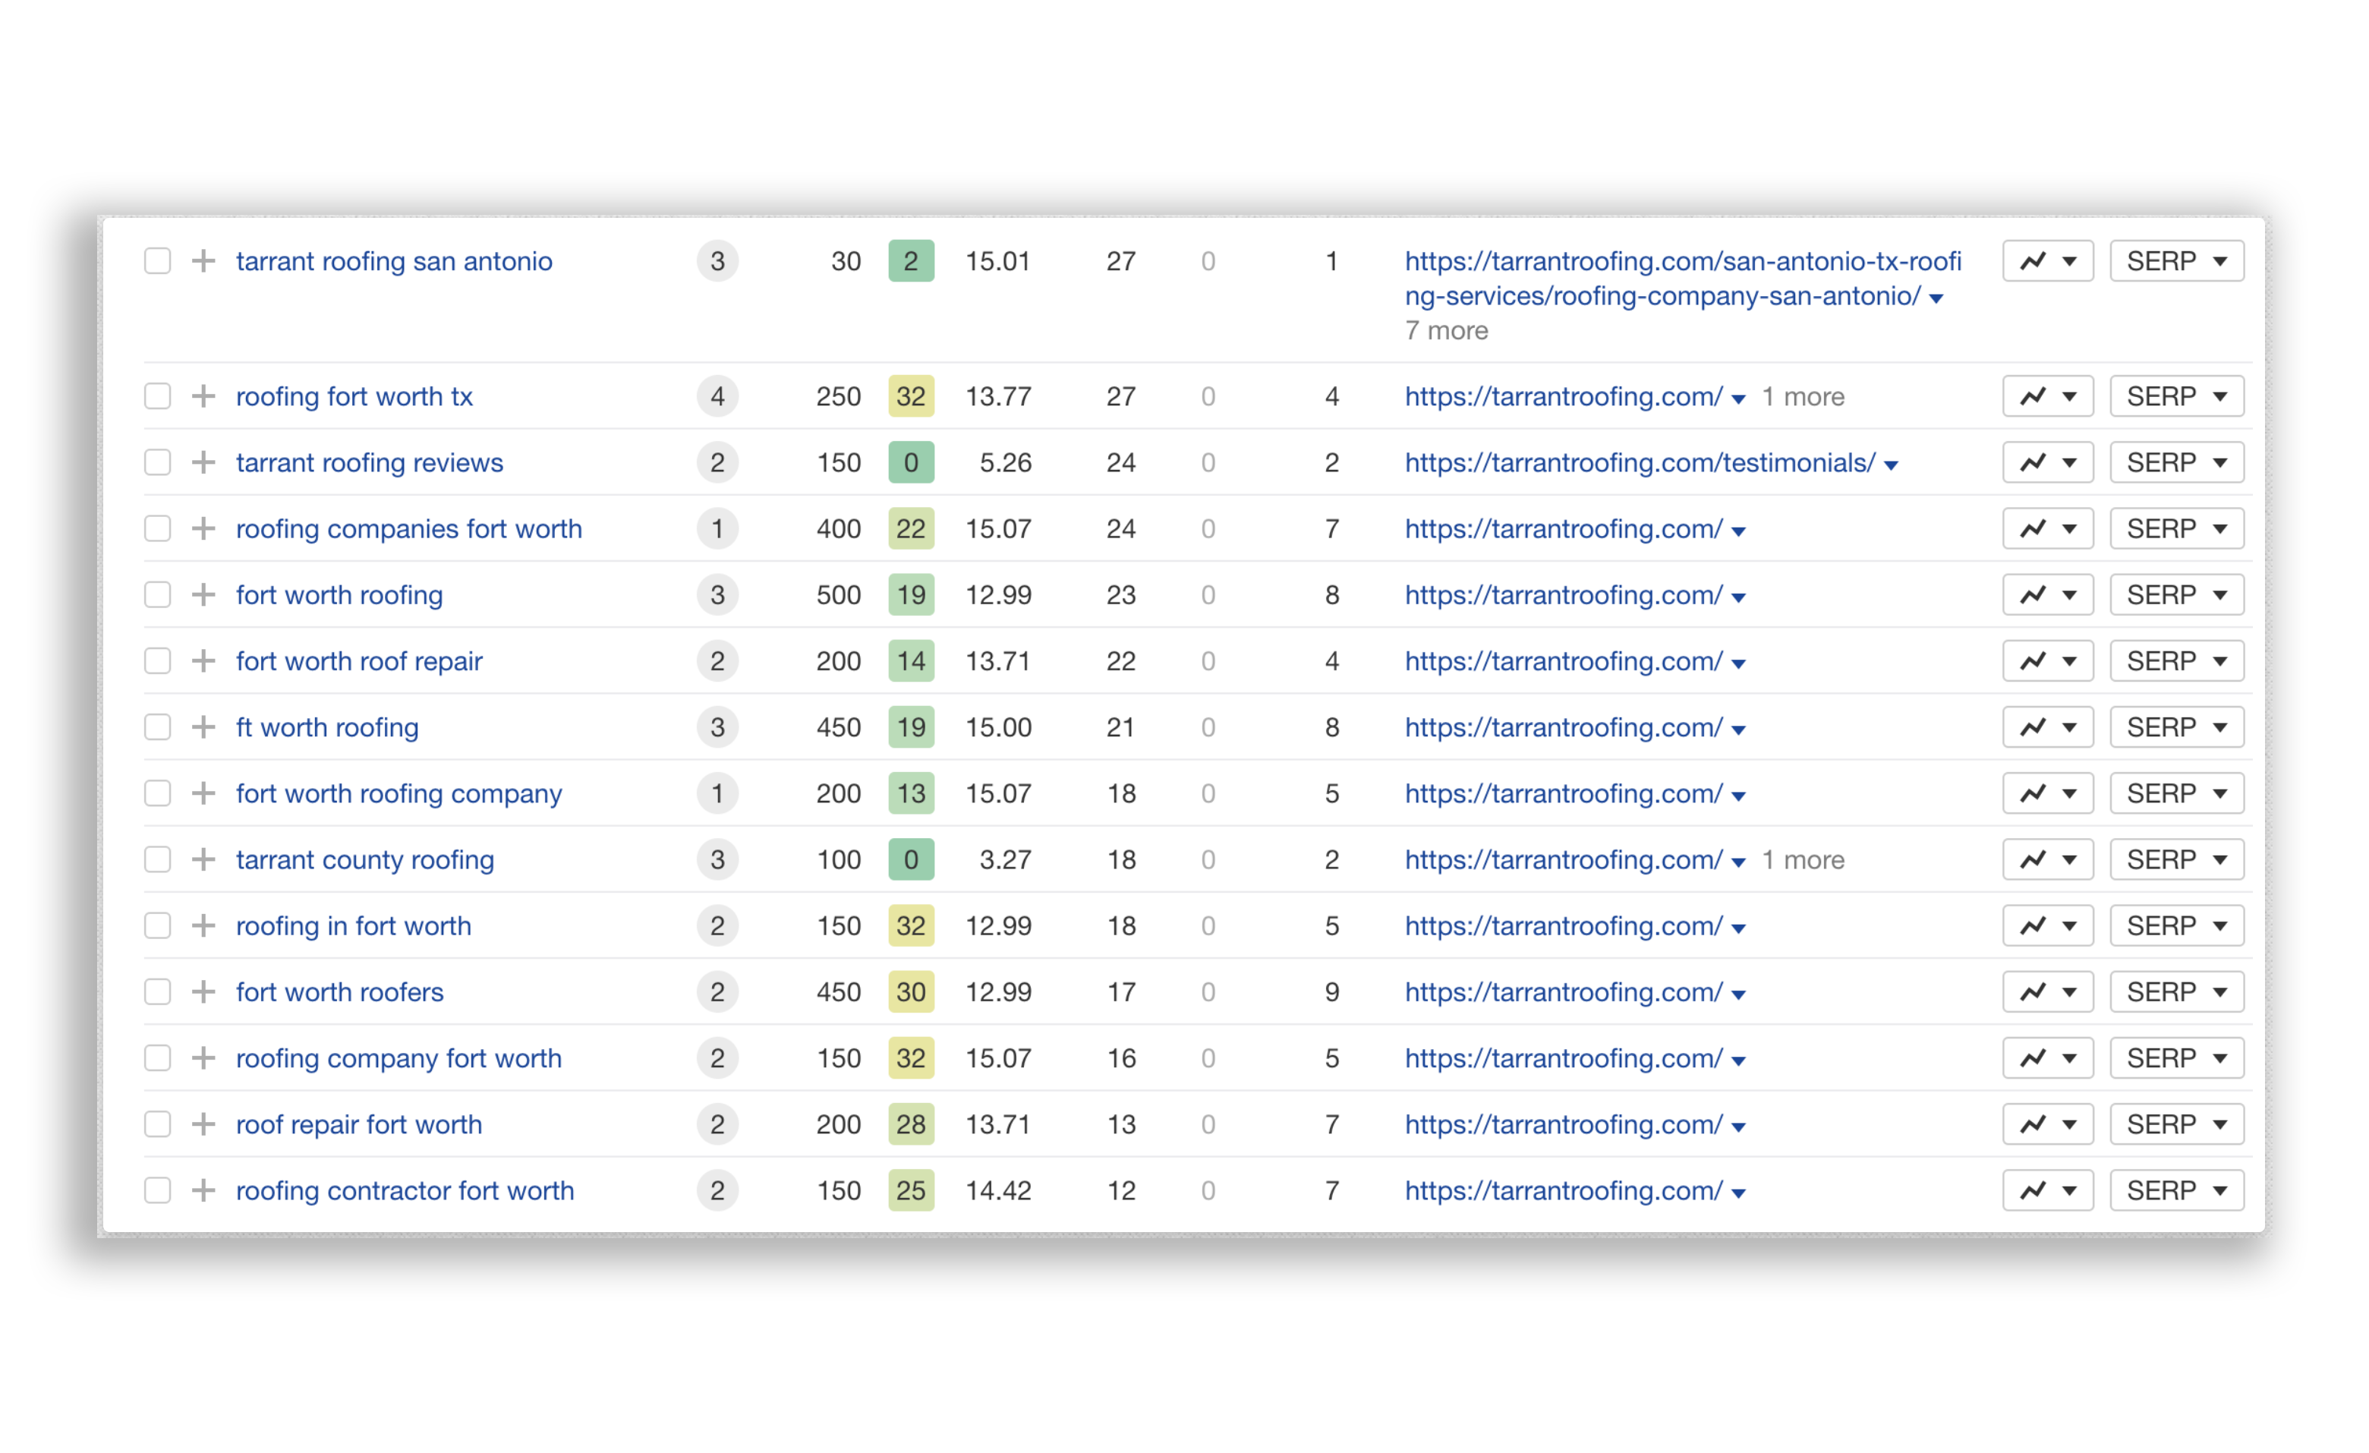Click the word-count badge 4 for roofing fort worth tx
This screenshot has height=1453, width=2369.
pyautogui.click(x=717, y=396)
